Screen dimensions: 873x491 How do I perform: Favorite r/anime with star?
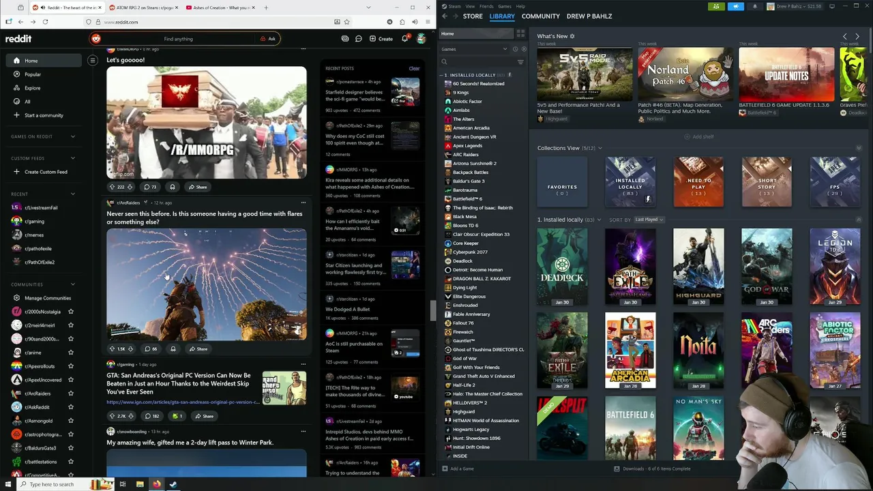click(x=70, y=353)
